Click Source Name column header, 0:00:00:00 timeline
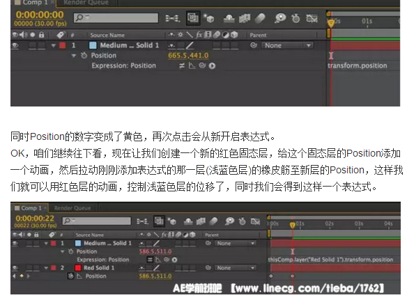This screenshot has height=300, width=407. pos(107,35)
